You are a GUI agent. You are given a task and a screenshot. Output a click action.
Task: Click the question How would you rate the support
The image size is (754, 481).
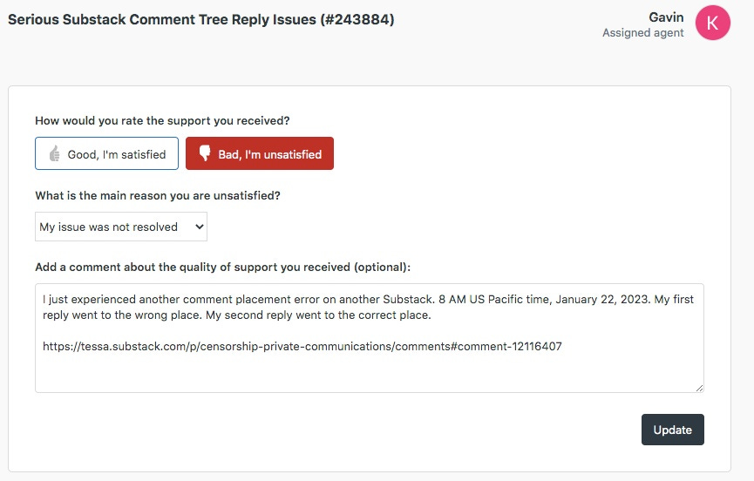point(162,120)
